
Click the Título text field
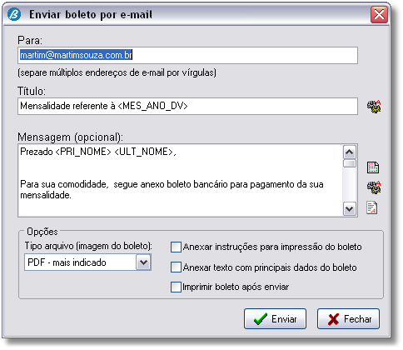pos(187,106)
